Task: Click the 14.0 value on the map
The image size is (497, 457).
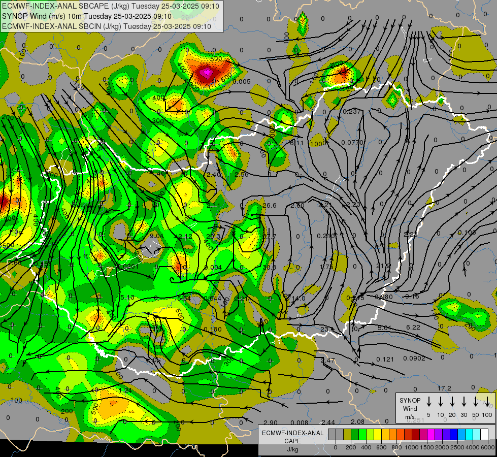Action: point(299,299)
